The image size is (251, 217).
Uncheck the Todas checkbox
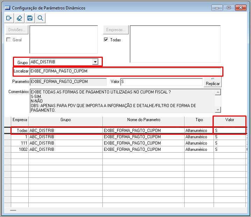pos(106,40)
